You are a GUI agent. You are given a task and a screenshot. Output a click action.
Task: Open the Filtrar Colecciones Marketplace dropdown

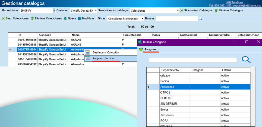pos(142,19)
